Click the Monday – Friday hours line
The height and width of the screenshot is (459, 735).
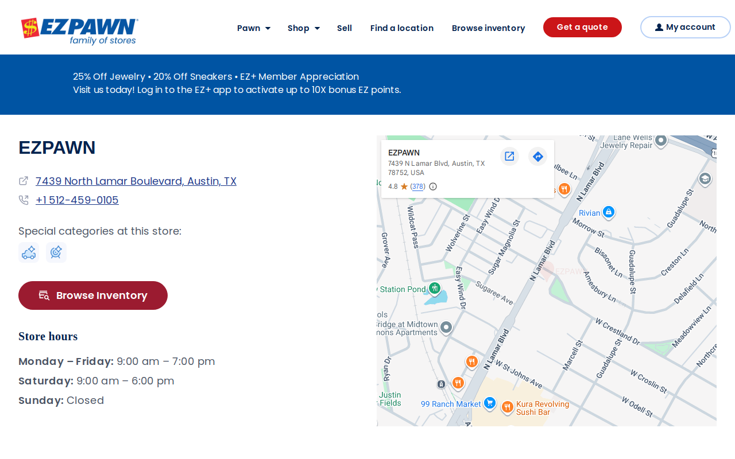click(117, 361)
